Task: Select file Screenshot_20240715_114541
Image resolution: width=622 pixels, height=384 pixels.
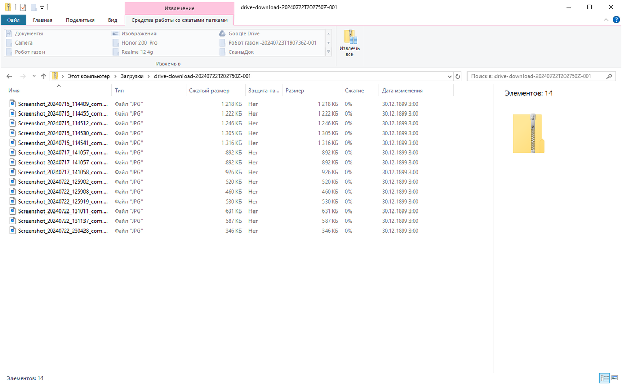Action: coord(63,143)
